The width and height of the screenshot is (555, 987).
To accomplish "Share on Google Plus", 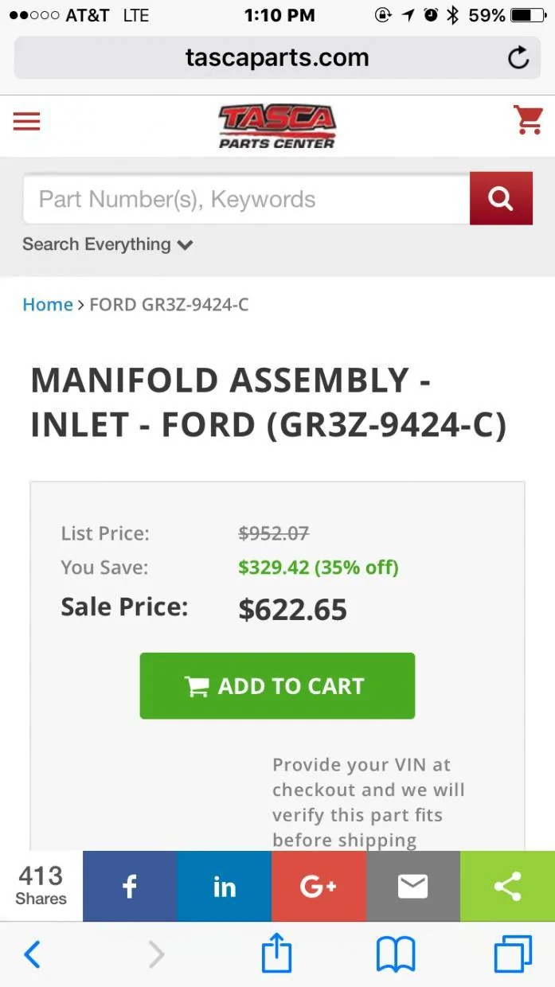I will 319,886.
